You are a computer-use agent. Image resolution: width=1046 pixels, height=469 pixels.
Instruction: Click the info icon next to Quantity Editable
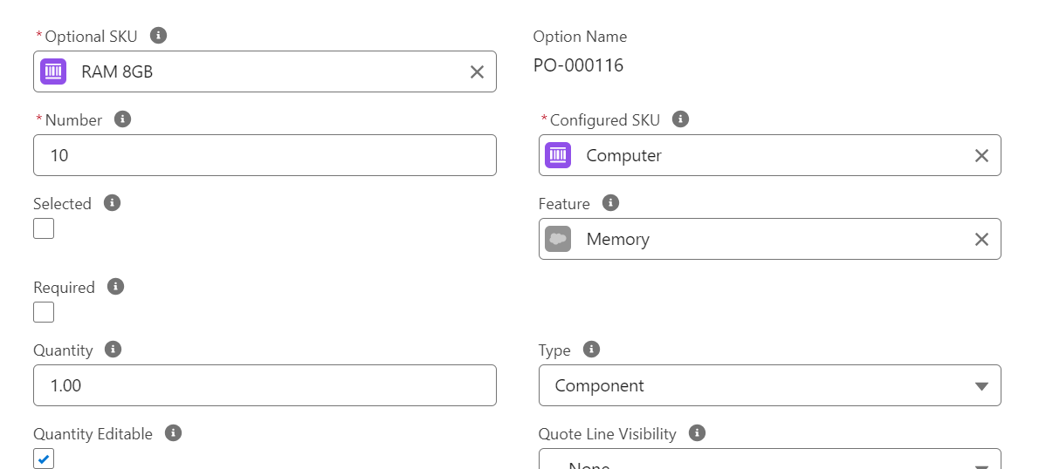point(173,433)
